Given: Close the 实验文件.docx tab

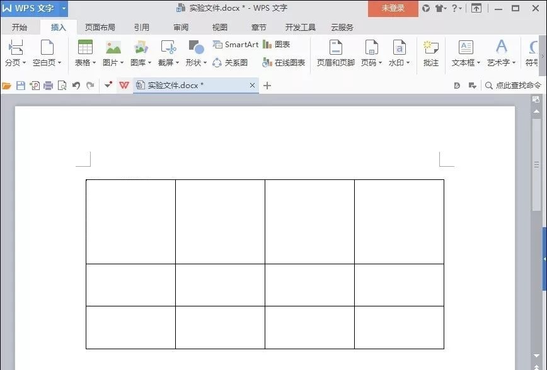Looking at the screenshot, I should [x=252, y=86].
